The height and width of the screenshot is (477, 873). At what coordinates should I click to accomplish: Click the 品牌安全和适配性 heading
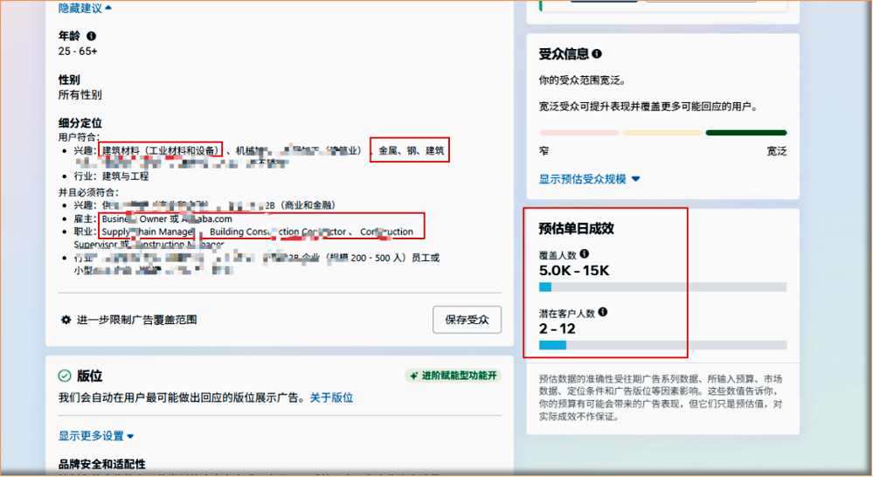[x=102, y=465]
